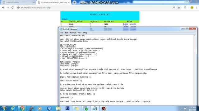This screenshot has width=199, height=111.
Task: Close the tampil_data.php tab
Action: 69,2
